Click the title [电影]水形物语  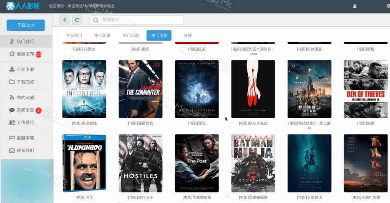(x=310, y=198)
